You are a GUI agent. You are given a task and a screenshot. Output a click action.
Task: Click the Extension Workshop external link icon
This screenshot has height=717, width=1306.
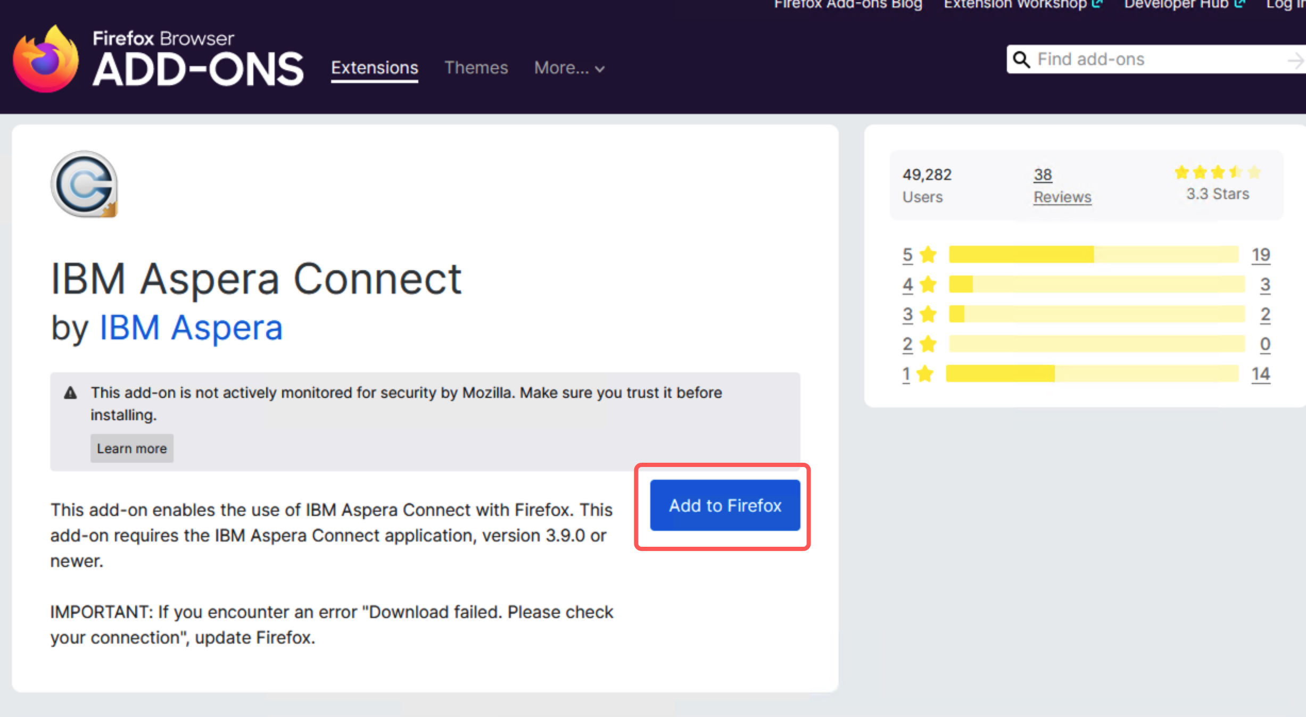pos(1097,4)
